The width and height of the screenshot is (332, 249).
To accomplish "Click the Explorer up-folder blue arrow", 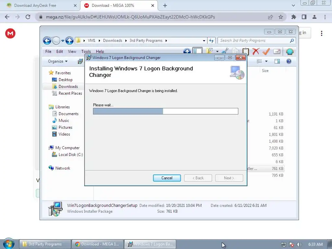I will pos(69,41).
